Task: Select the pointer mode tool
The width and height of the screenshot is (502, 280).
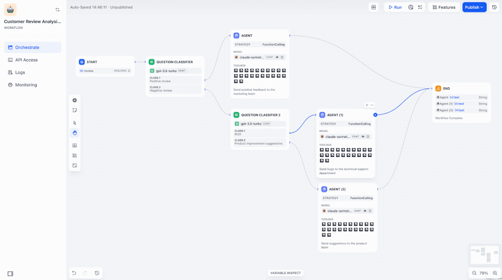Action: (75, 123)
